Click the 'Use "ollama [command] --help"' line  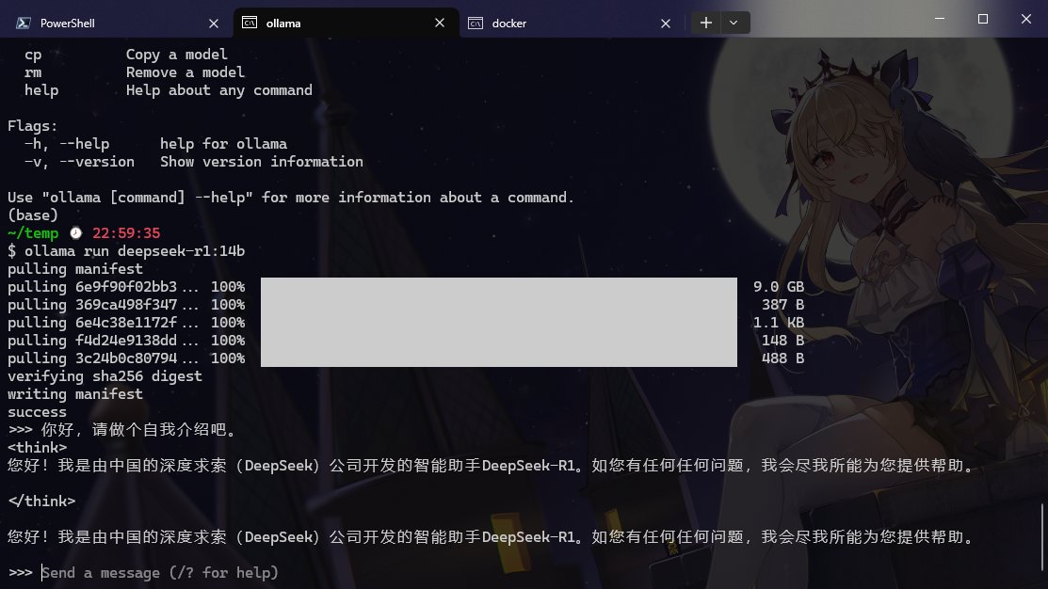[291, 198]
